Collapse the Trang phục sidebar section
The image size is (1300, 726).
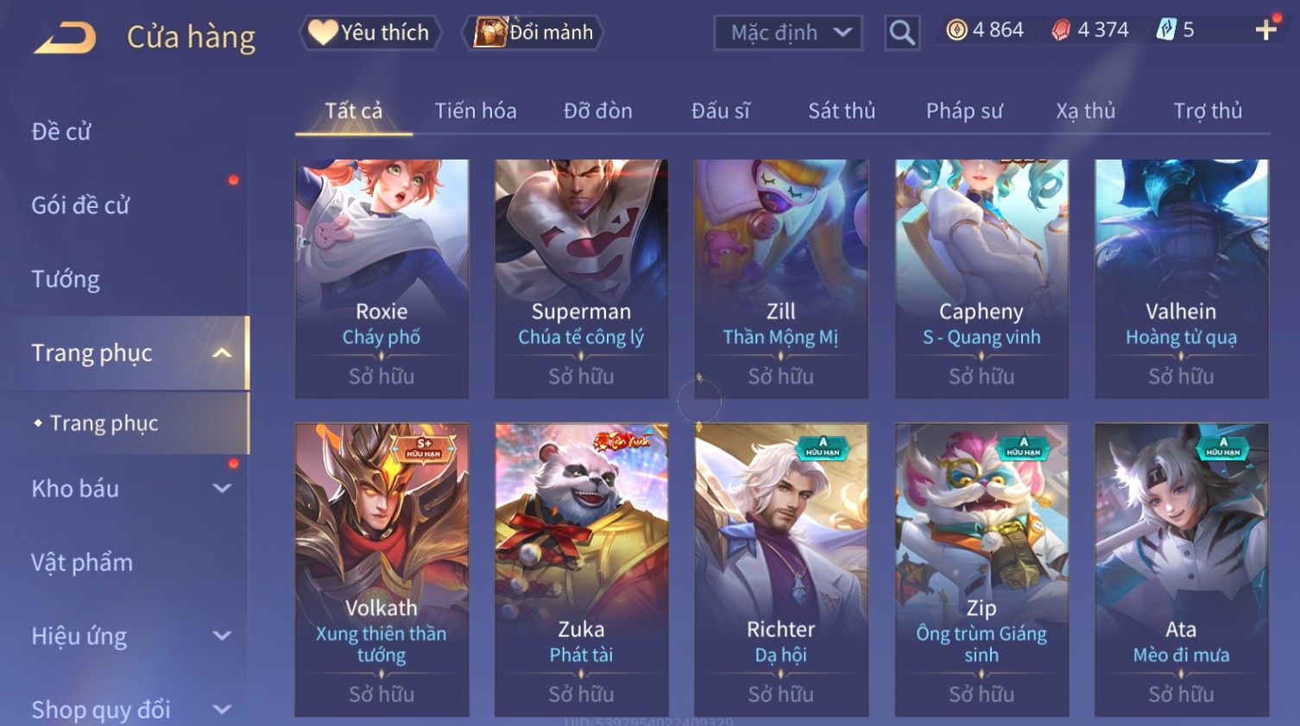(222, 353)
